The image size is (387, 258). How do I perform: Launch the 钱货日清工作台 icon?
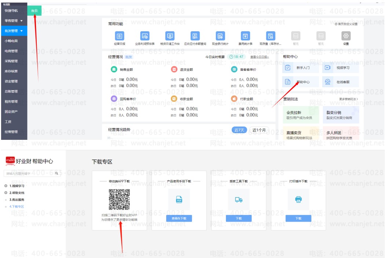tap(170, 36)
